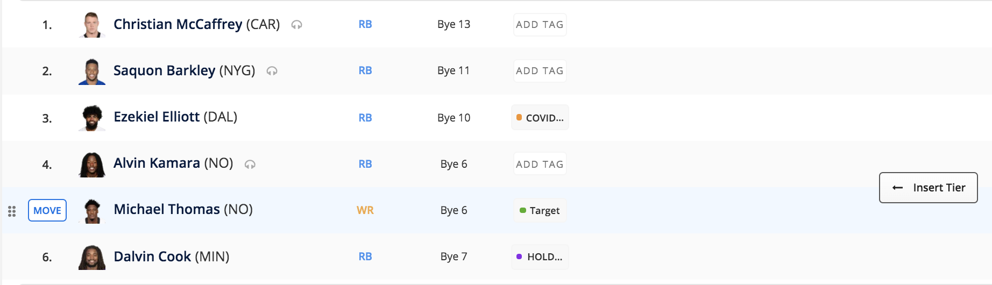Click Dalvin Cook's purple HOLD tag
992x285 pixels.
tap(540, 257)
